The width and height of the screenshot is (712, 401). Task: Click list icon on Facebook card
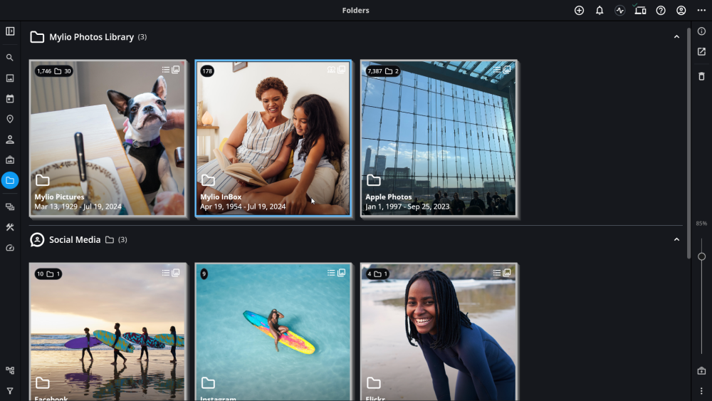pyautogui.click(x=166, y=273)
